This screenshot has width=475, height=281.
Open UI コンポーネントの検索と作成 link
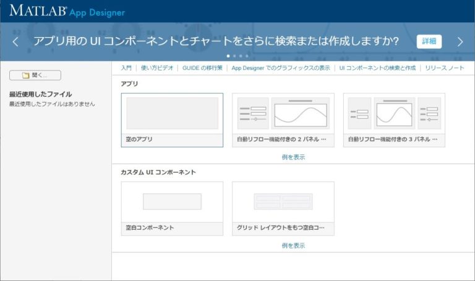coord(377,68)
